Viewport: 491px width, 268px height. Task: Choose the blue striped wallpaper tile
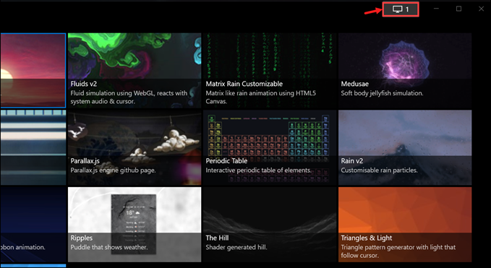(33, 147)
